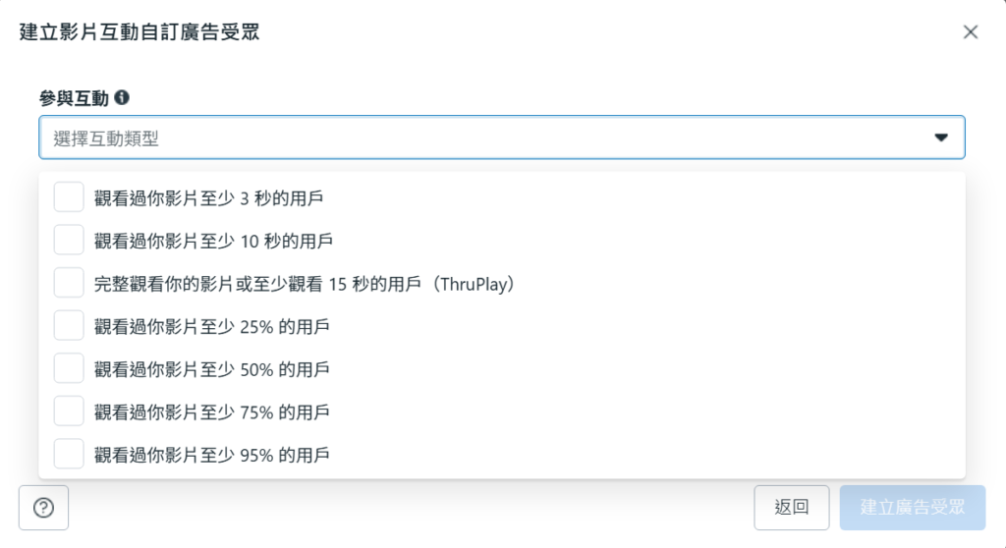The image size is (1006, 548).
Task: Select the option text 觀看過你影片至少 10 秒的用戶
Action: click(214, 241)
